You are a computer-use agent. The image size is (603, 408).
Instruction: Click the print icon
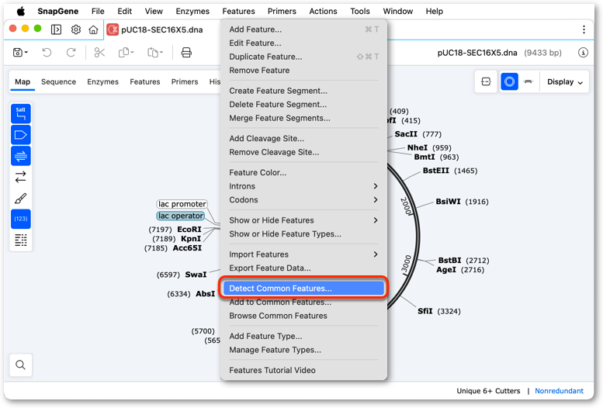pyautogui.click(x=186, y=52)
